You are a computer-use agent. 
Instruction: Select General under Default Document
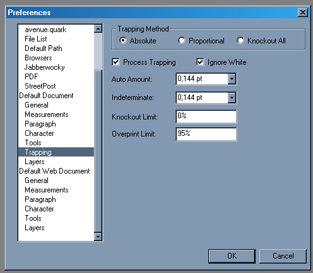point(56,105)
